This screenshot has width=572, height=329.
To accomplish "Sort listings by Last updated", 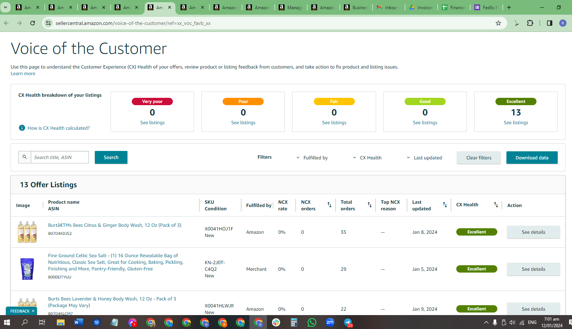I will coord(445,205).
